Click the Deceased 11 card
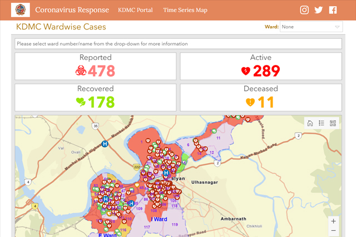The width and height of the screenshot is (356, 237). click(x=261, y=98)
